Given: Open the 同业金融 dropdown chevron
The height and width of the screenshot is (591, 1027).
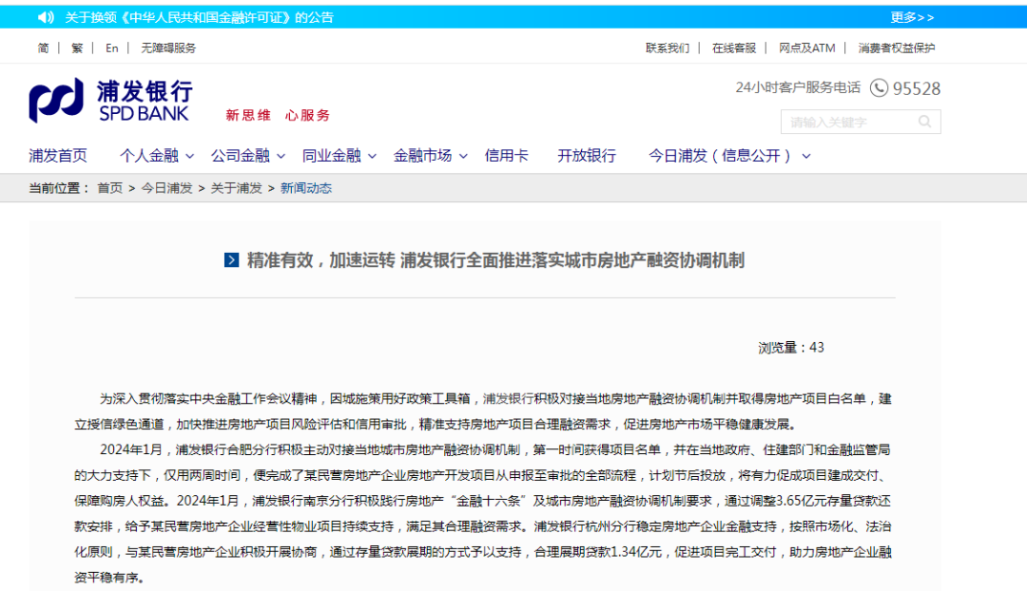Looking at the screenshot, I should click(x=372, y=157).
